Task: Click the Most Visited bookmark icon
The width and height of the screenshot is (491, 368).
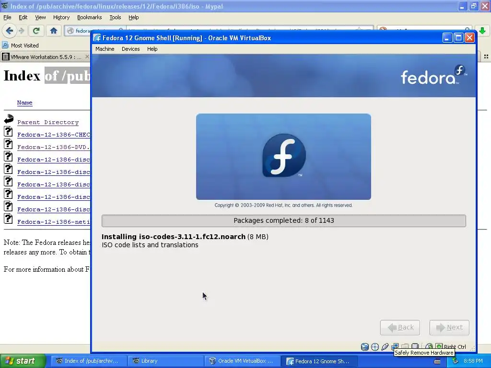Action: pos(5,46)
